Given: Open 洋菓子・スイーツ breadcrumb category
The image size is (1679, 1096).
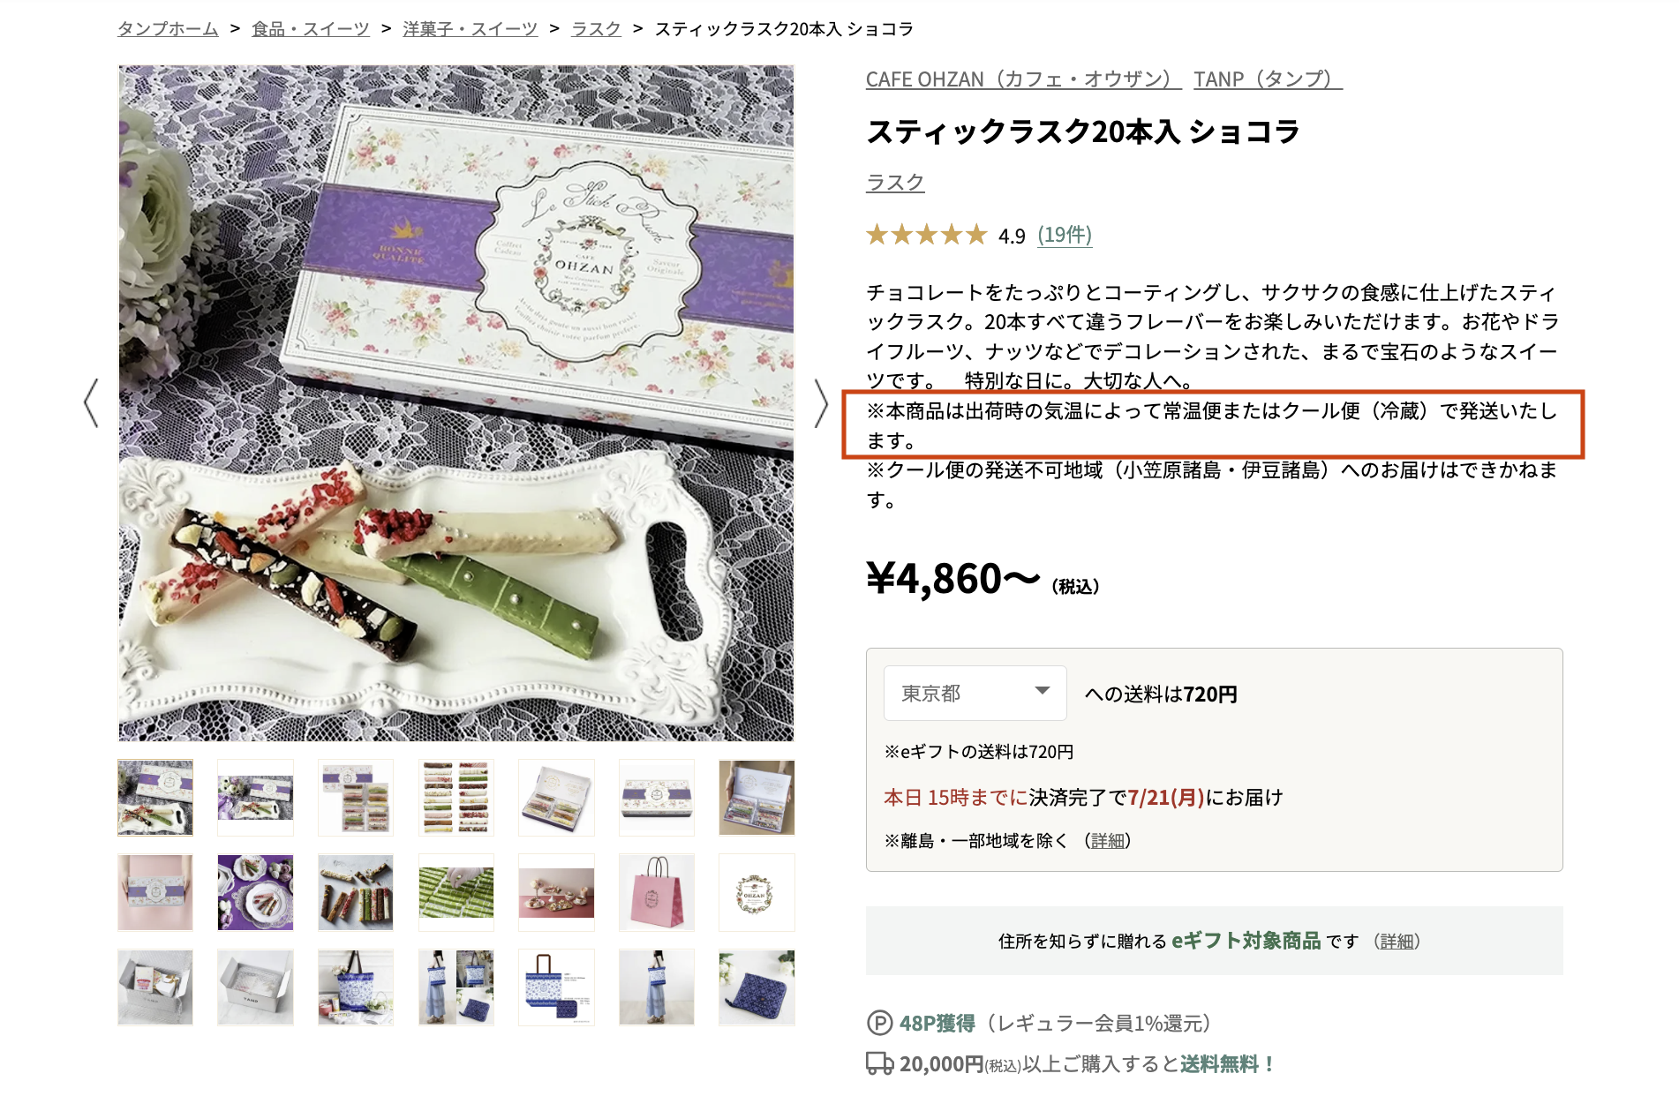Looking at the screenshot, I should click(x=470, y=29).
